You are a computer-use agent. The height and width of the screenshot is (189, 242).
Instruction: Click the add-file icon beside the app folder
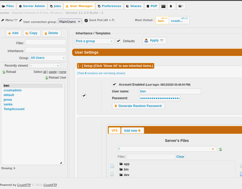pyautogui.click(x=112, y=166)
